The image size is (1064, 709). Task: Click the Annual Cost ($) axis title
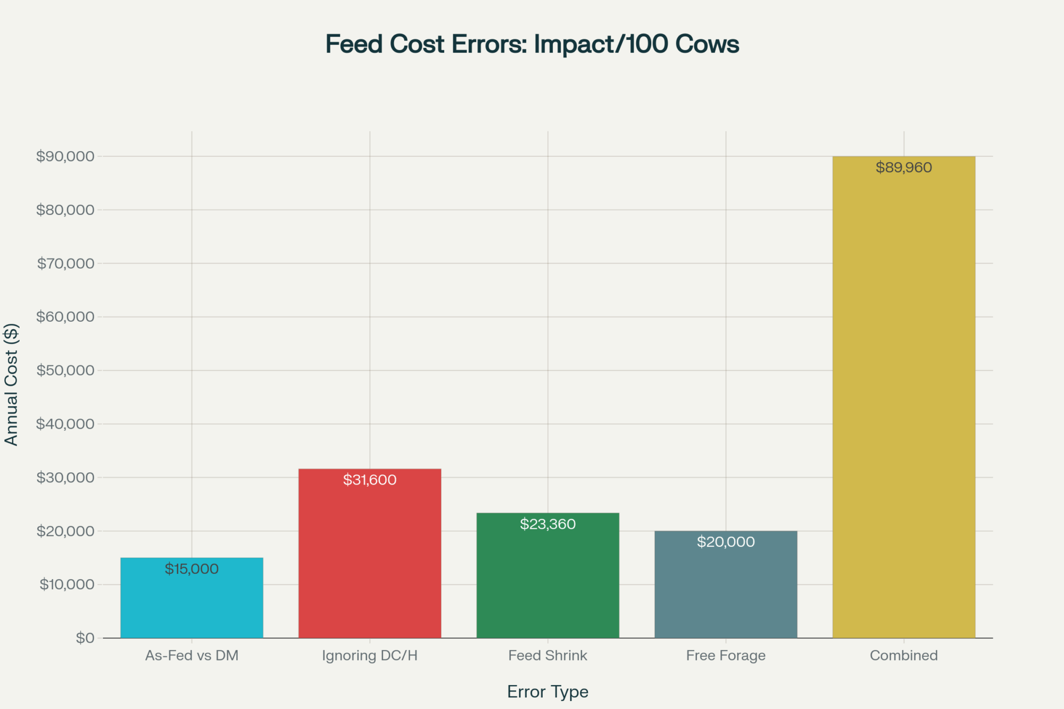(11, 384)
